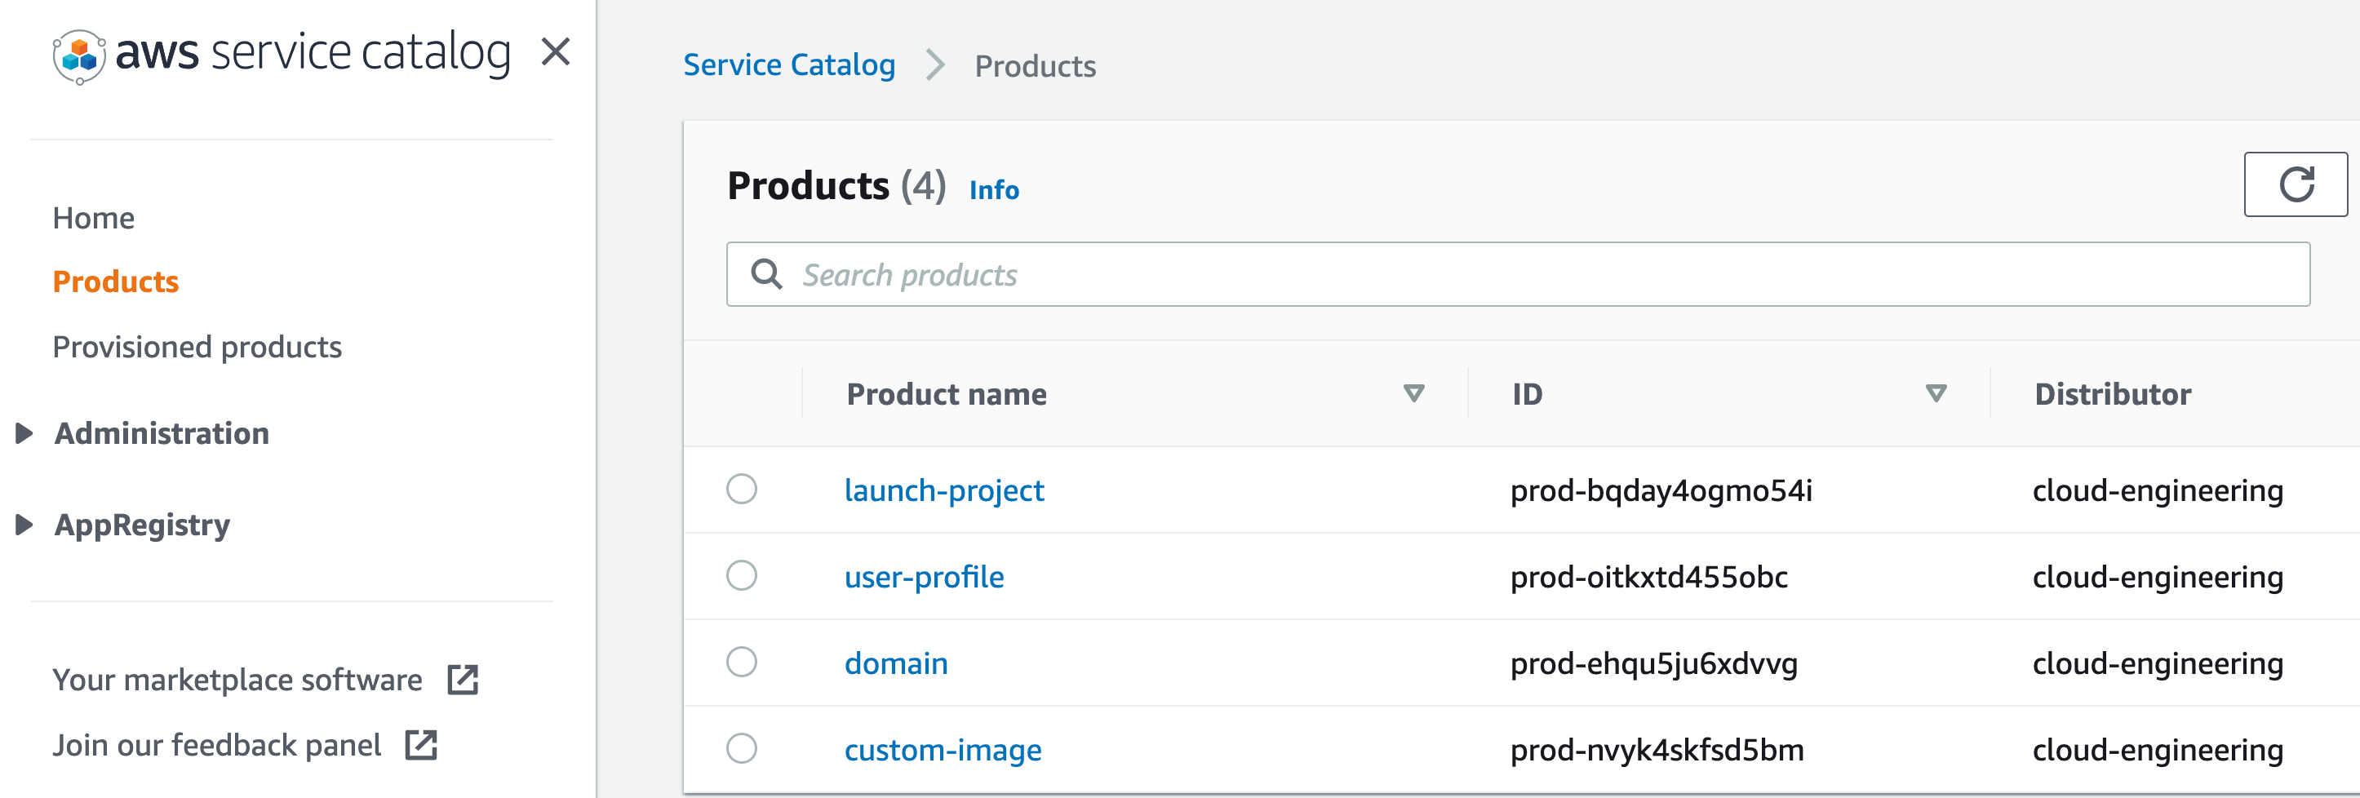Viewport: 2360px width, 798px height.
Task: Sort by ID column arrow
Action: click(1936, 393)
